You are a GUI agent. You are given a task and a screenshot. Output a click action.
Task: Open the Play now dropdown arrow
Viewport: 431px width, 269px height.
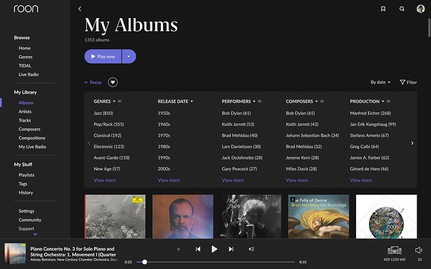click(x=129, y=57)
